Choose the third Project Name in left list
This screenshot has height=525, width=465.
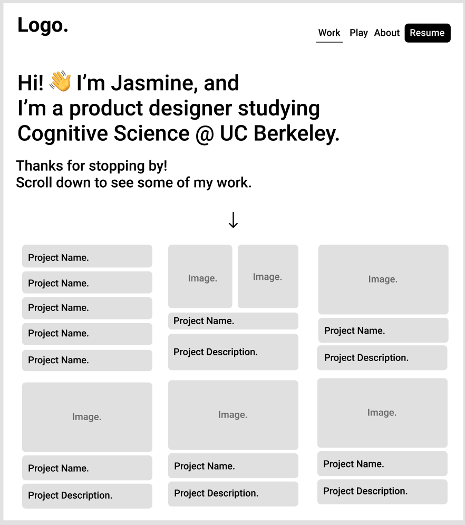click(x=87, y=308)
